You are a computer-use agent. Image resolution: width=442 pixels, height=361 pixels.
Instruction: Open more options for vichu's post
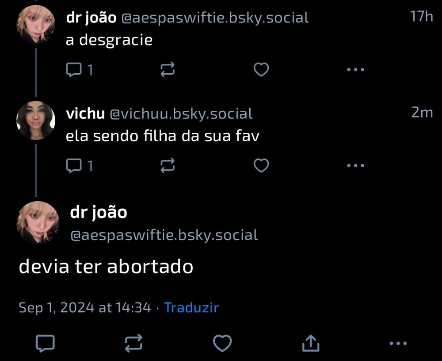355,165
